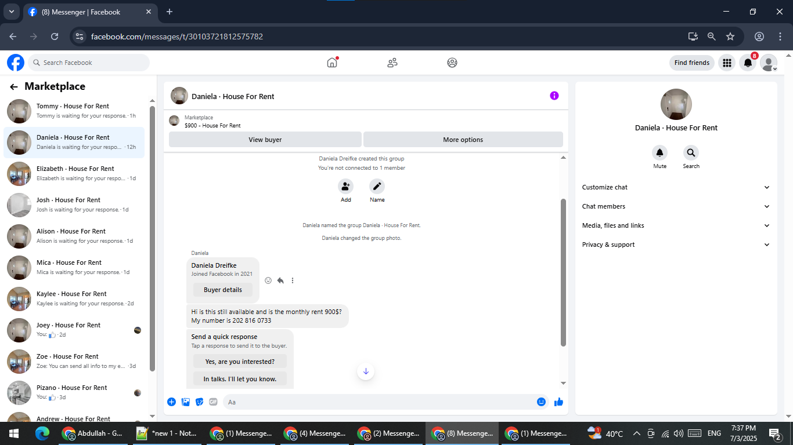Screen dimensions: 793x445
Task: Open the tab search dropdown in Chrome
Action: 11,12
